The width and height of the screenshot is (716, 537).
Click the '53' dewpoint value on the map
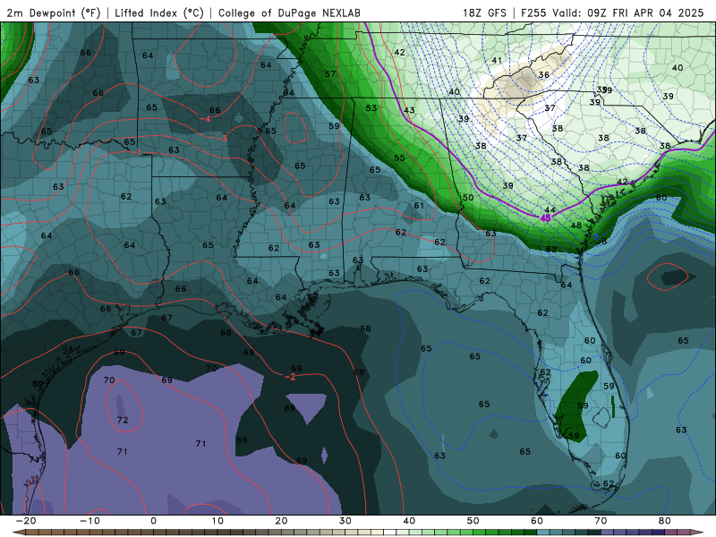[x=371, y=108]
